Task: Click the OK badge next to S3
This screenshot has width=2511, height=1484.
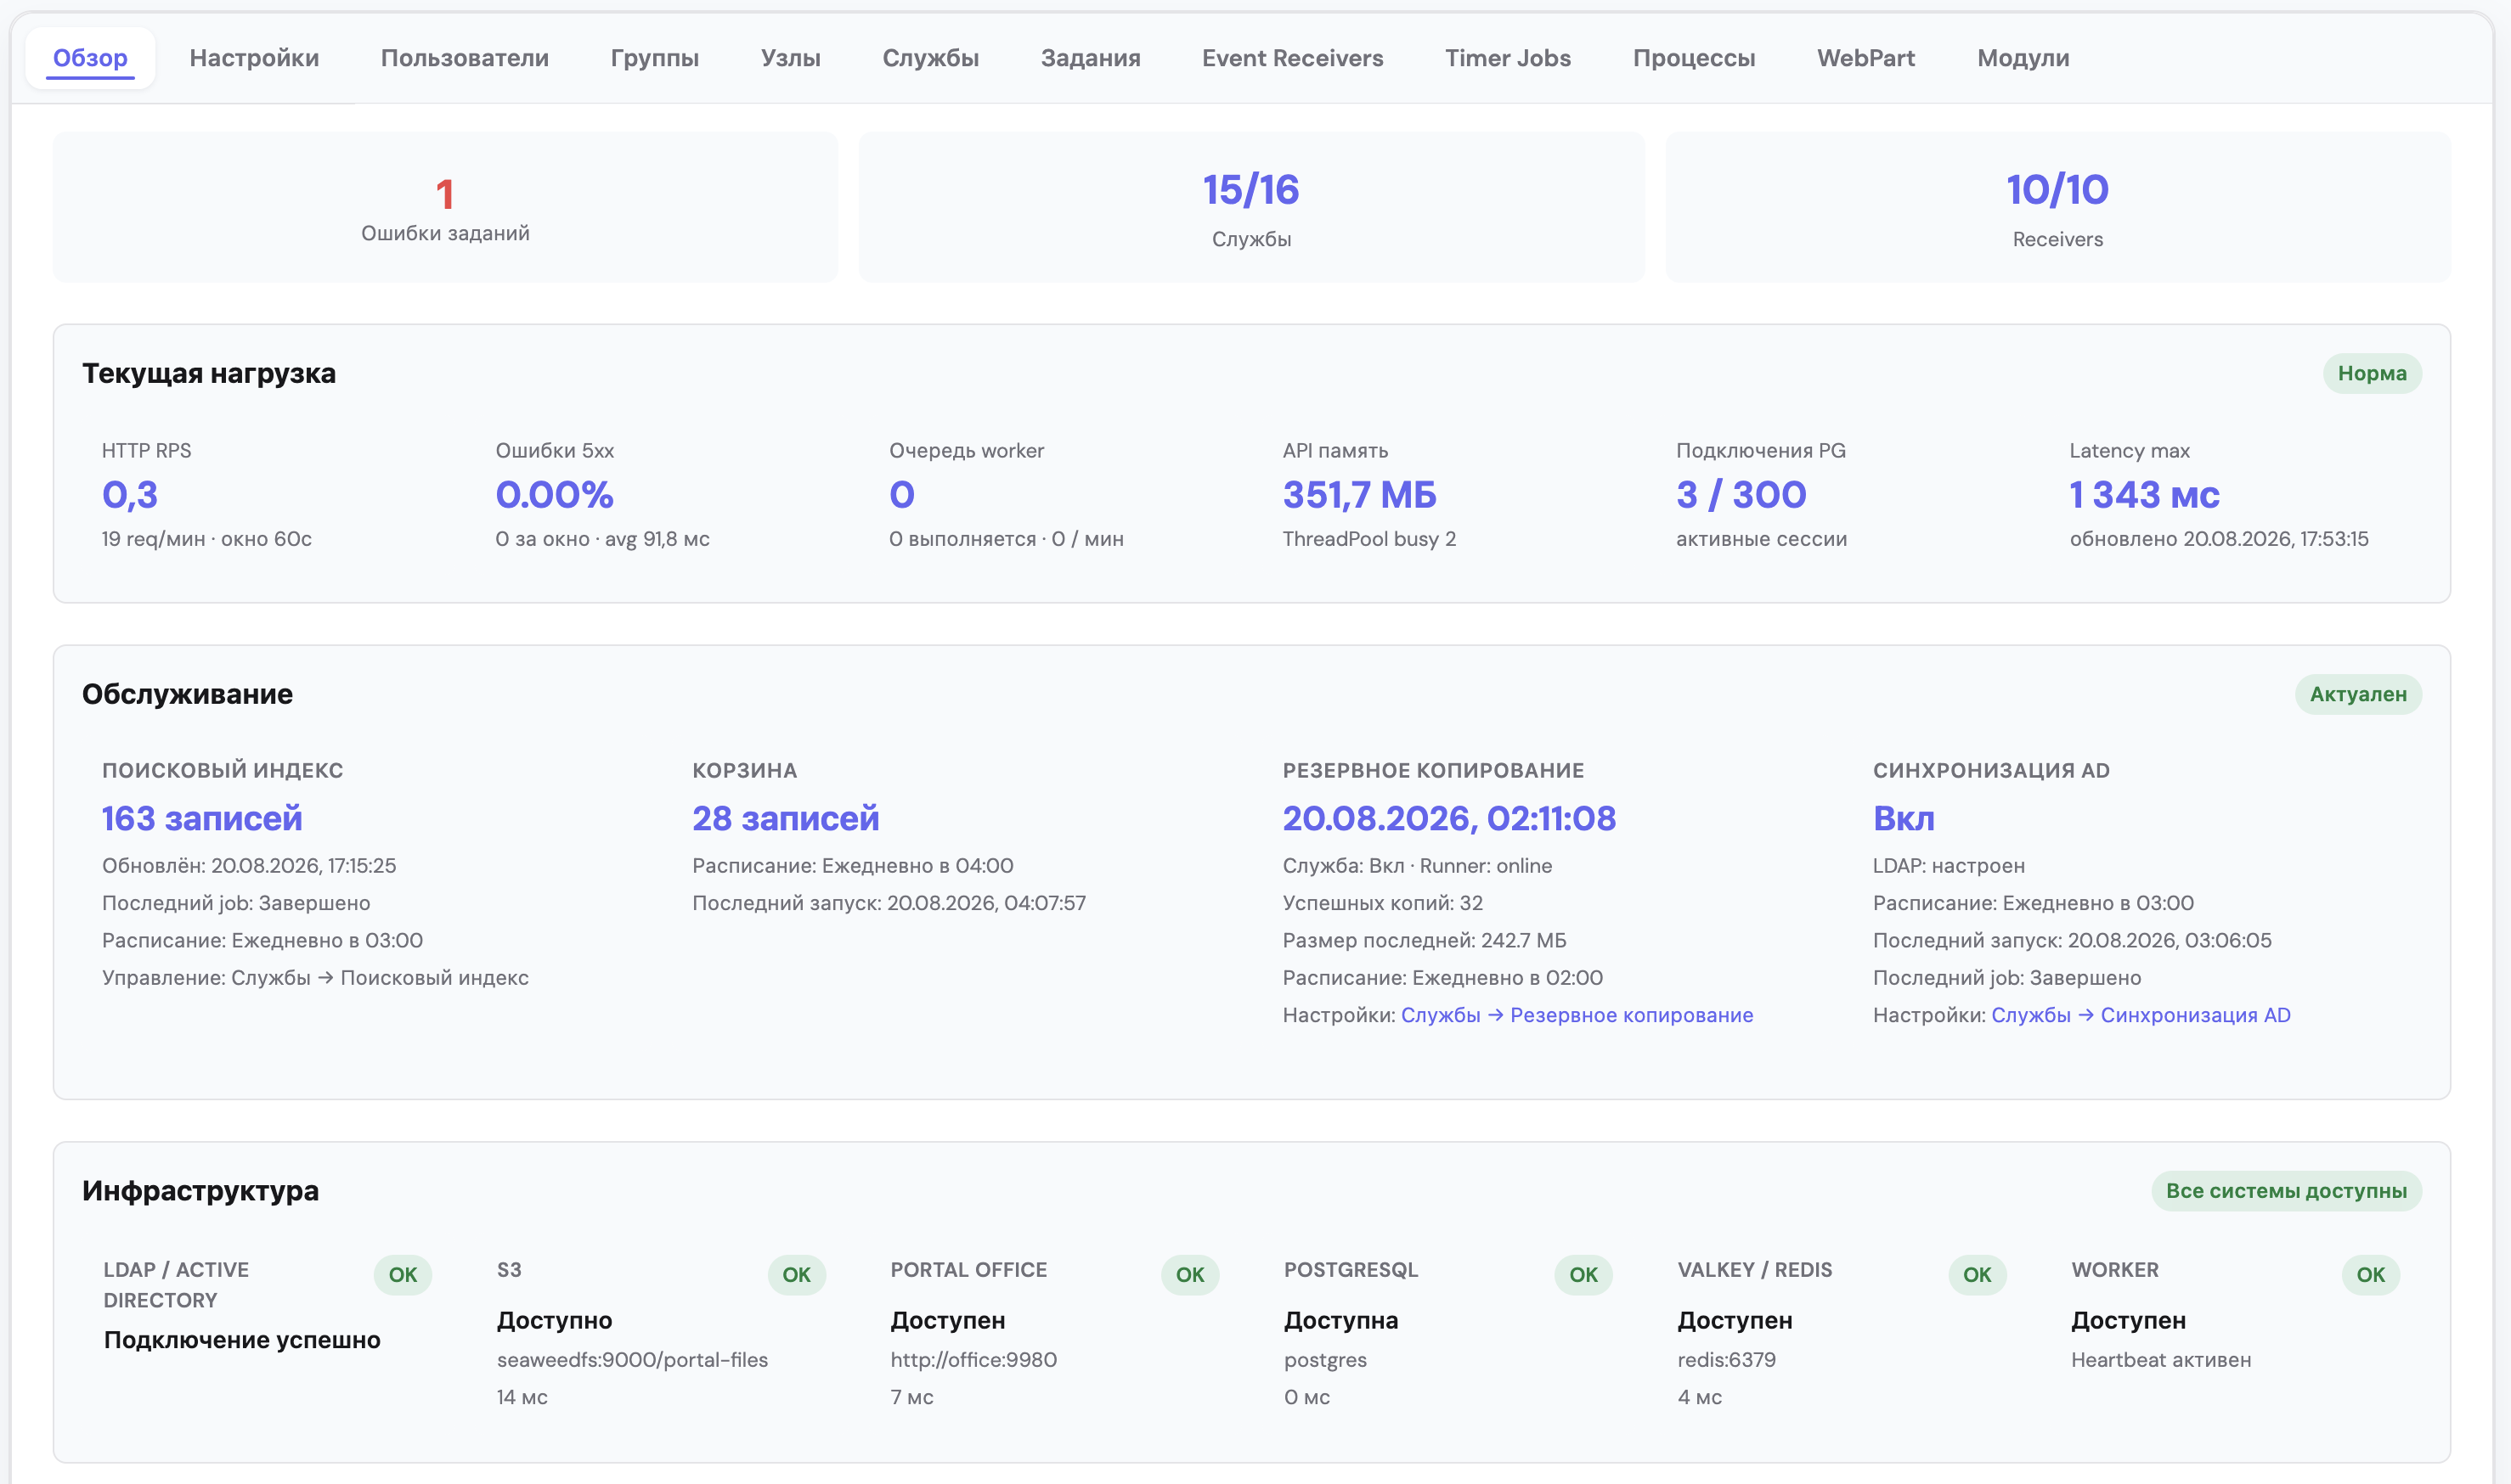Action: tap(796, 1275)
